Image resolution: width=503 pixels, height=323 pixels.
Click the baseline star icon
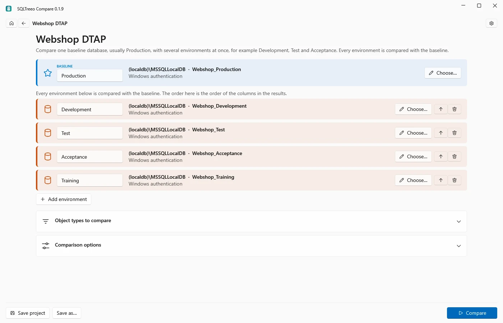48,73
